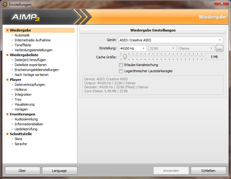231x179 pixels.
Task: Select the Wiedergabe category
Action: pos(40,30)
